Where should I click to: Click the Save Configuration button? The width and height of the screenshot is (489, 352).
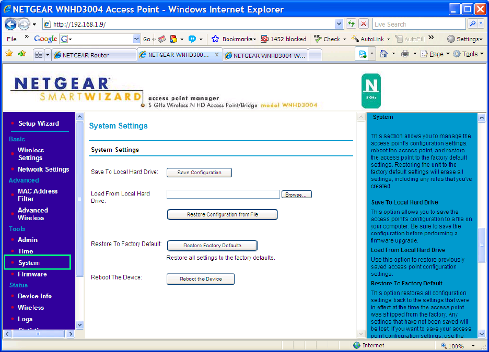(199, 173)
